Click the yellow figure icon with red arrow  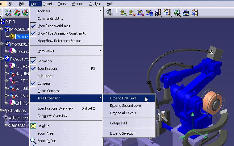click(132, 13)
